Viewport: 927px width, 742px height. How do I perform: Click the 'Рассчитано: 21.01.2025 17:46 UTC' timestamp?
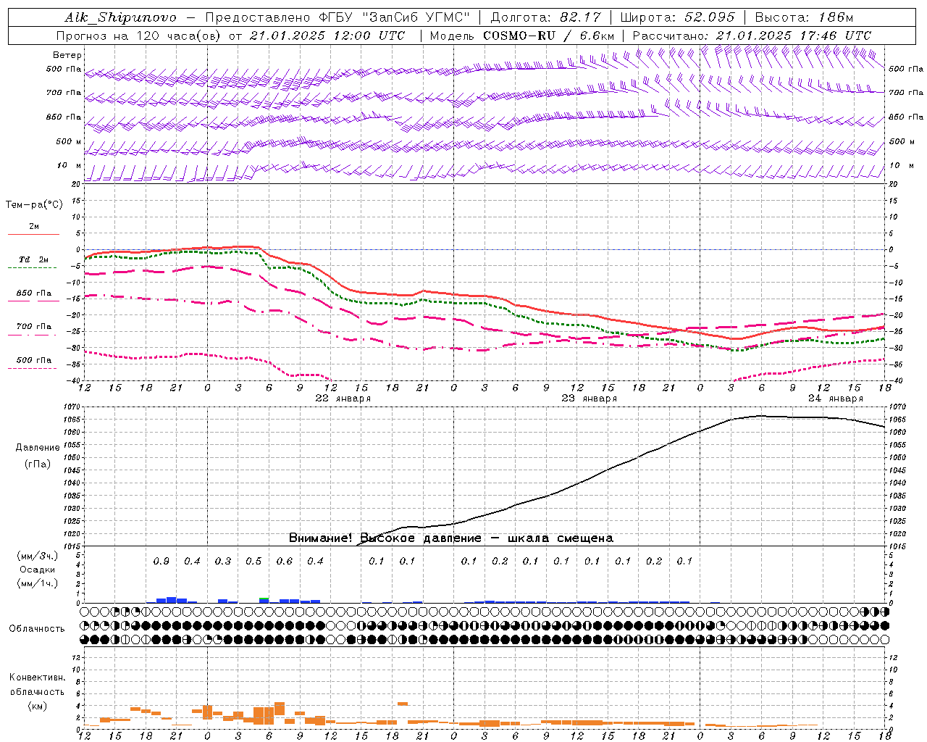(x=752, y=36)
